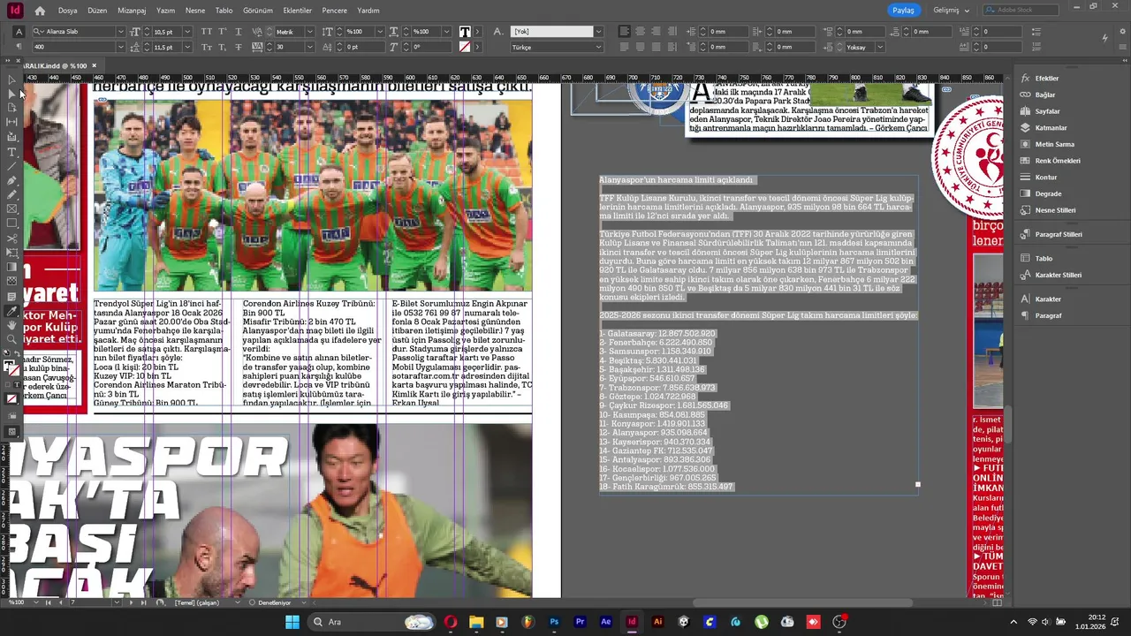Switch to paragraph formatting controls (¶)
This screenshot has width=1131, height=636.
(x=19, y=47)
